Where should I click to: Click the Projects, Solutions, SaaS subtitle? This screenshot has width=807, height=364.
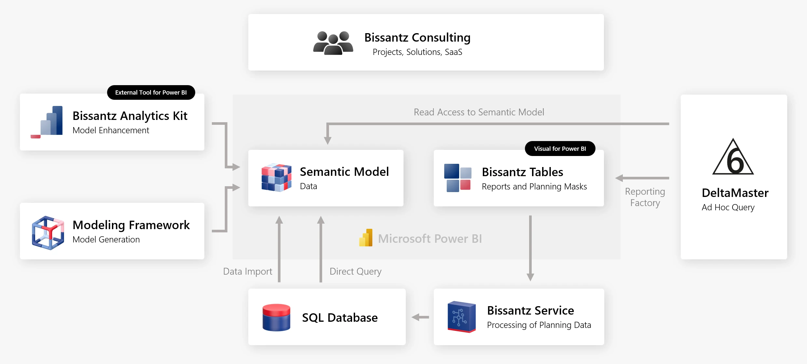(417, 52)
